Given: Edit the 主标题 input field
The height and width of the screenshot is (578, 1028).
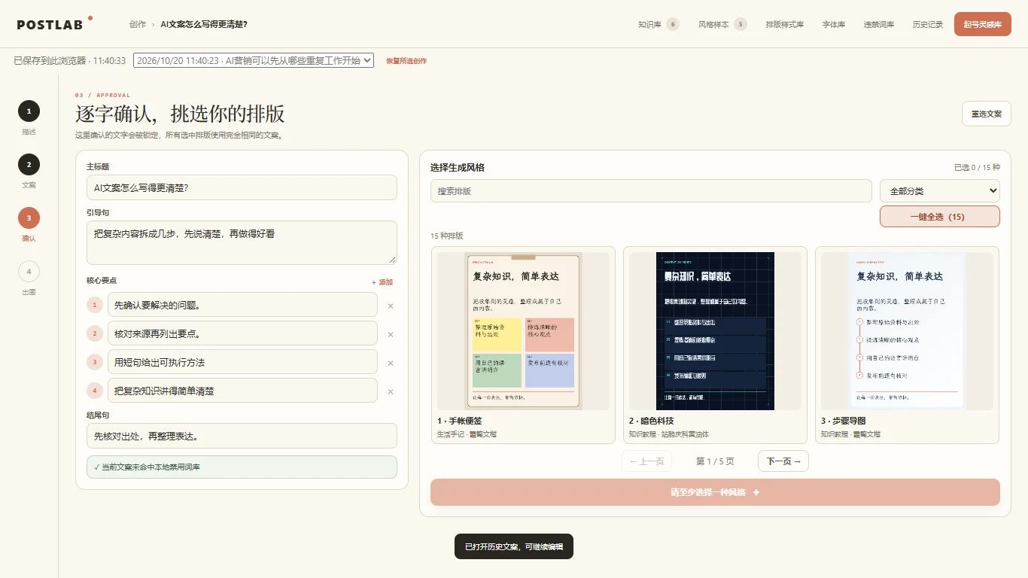Looking at the screenshot, I should (242, 187).
